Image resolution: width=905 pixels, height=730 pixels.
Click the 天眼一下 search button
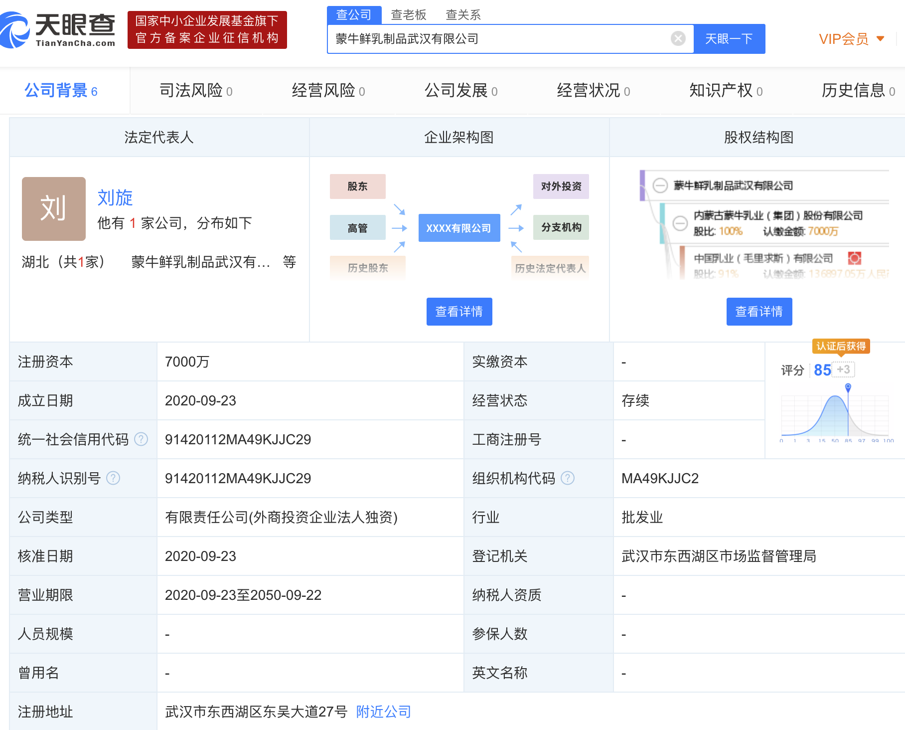coord(729,39)
